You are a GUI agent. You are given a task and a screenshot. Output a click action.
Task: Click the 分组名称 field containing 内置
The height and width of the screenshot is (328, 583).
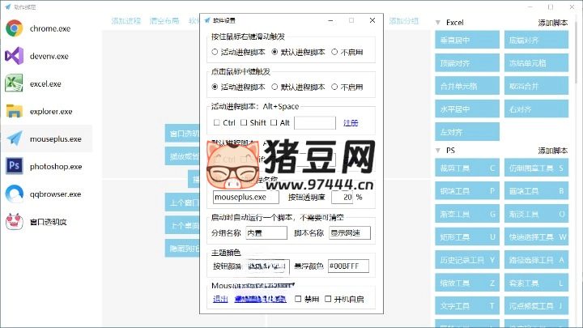tap(266, 232)
